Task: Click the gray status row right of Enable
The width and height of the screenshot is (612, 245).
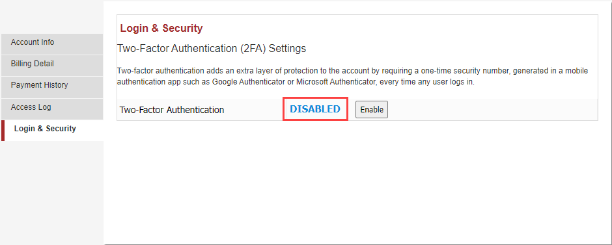Action: click(493, 110)
